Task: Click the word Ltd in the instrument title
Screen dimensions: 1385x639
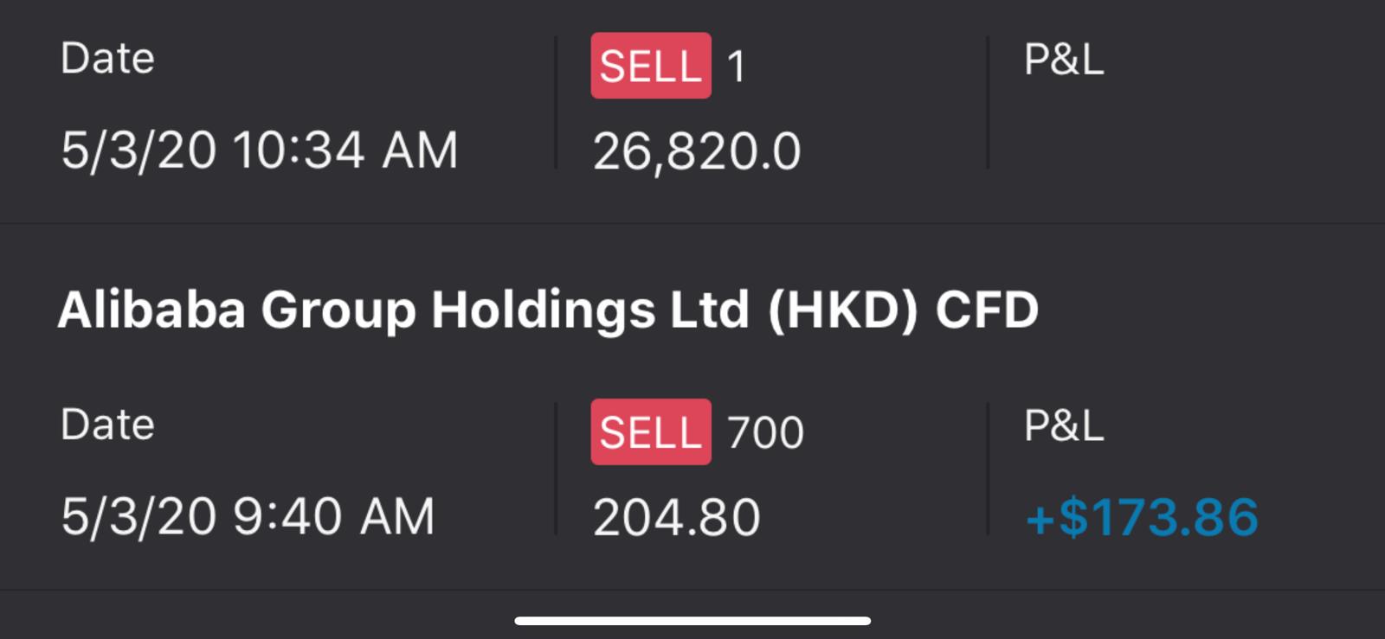Action: (709, 310)
